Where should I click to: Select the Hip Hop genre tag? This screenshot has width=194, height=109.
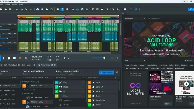[x=184, y=66]
